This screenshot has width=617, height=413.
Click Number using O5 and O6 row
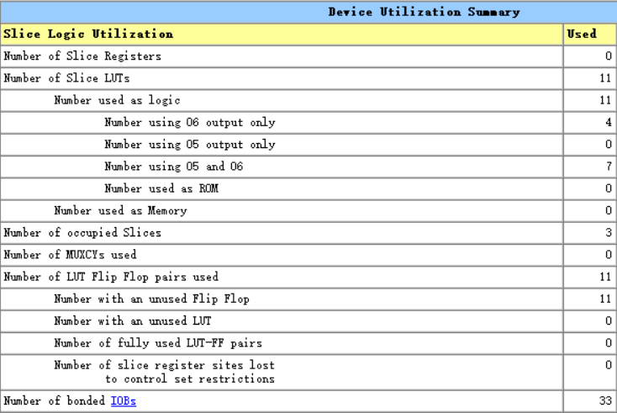(x=308, y=167)
